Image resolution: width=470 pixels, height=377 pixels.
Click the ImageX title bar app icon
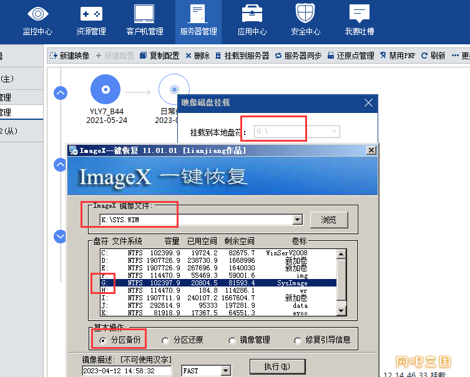[x=73, y=150]
